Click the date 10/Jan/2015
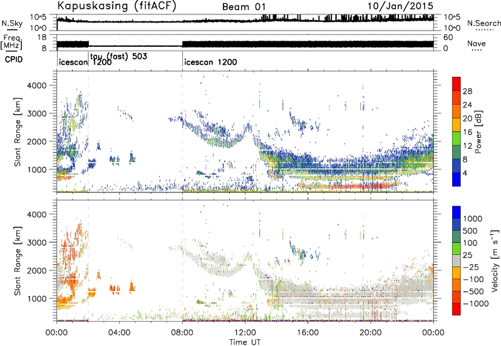The image size is (501, 346). [x=400, y=6]
